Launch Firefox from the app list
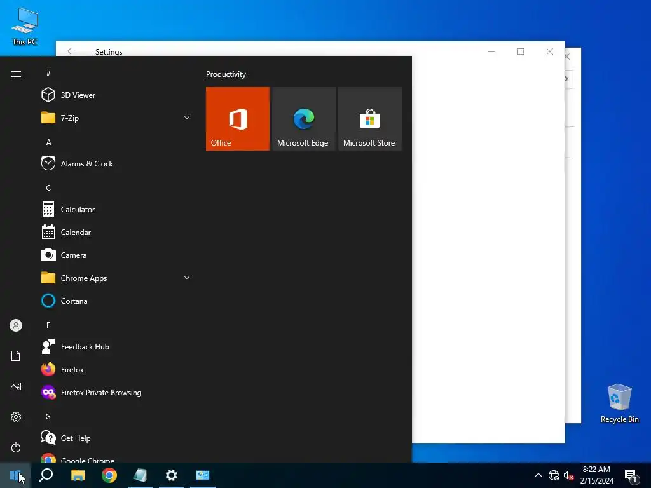Viewport: 651px width, 488px height. point(116,369)
